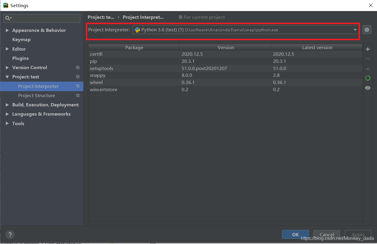Click the help question mark button
Image resolution: width=377 pixels, height=244 pixels.
point(10,234)
